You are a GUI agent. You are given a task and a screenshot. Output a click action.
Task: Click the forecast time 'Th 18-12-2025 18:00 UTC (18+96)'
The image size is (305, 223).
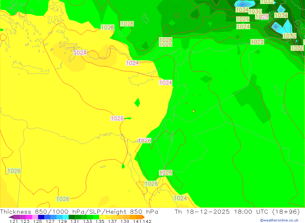(237, 211)
